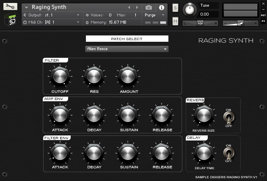Screen dimensions: 267x181
Task: Go to next instrument with right arrow
Action: pos(137,7)
